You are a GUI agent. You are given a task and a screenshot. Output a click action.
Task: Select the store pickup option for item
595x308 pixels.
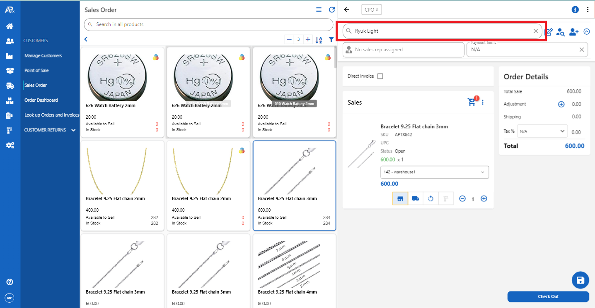tap(400, 199)
